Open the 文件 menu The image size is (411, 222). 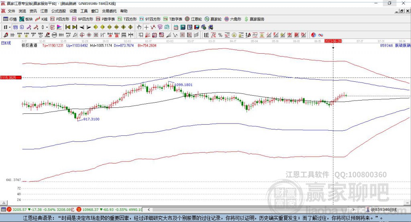coord(11,11)
